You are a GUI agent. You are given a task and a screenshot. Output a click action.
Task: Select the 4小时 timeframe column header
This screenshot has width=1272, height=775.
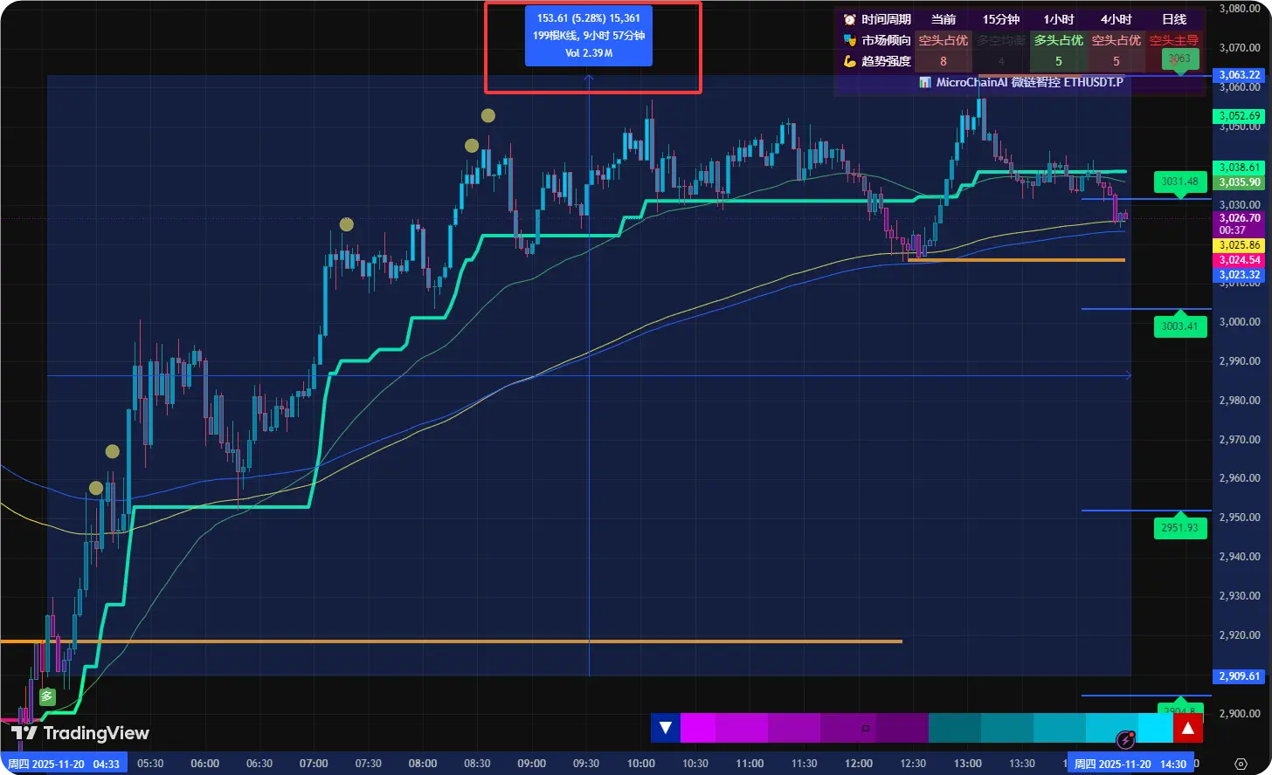[1116, 19]
